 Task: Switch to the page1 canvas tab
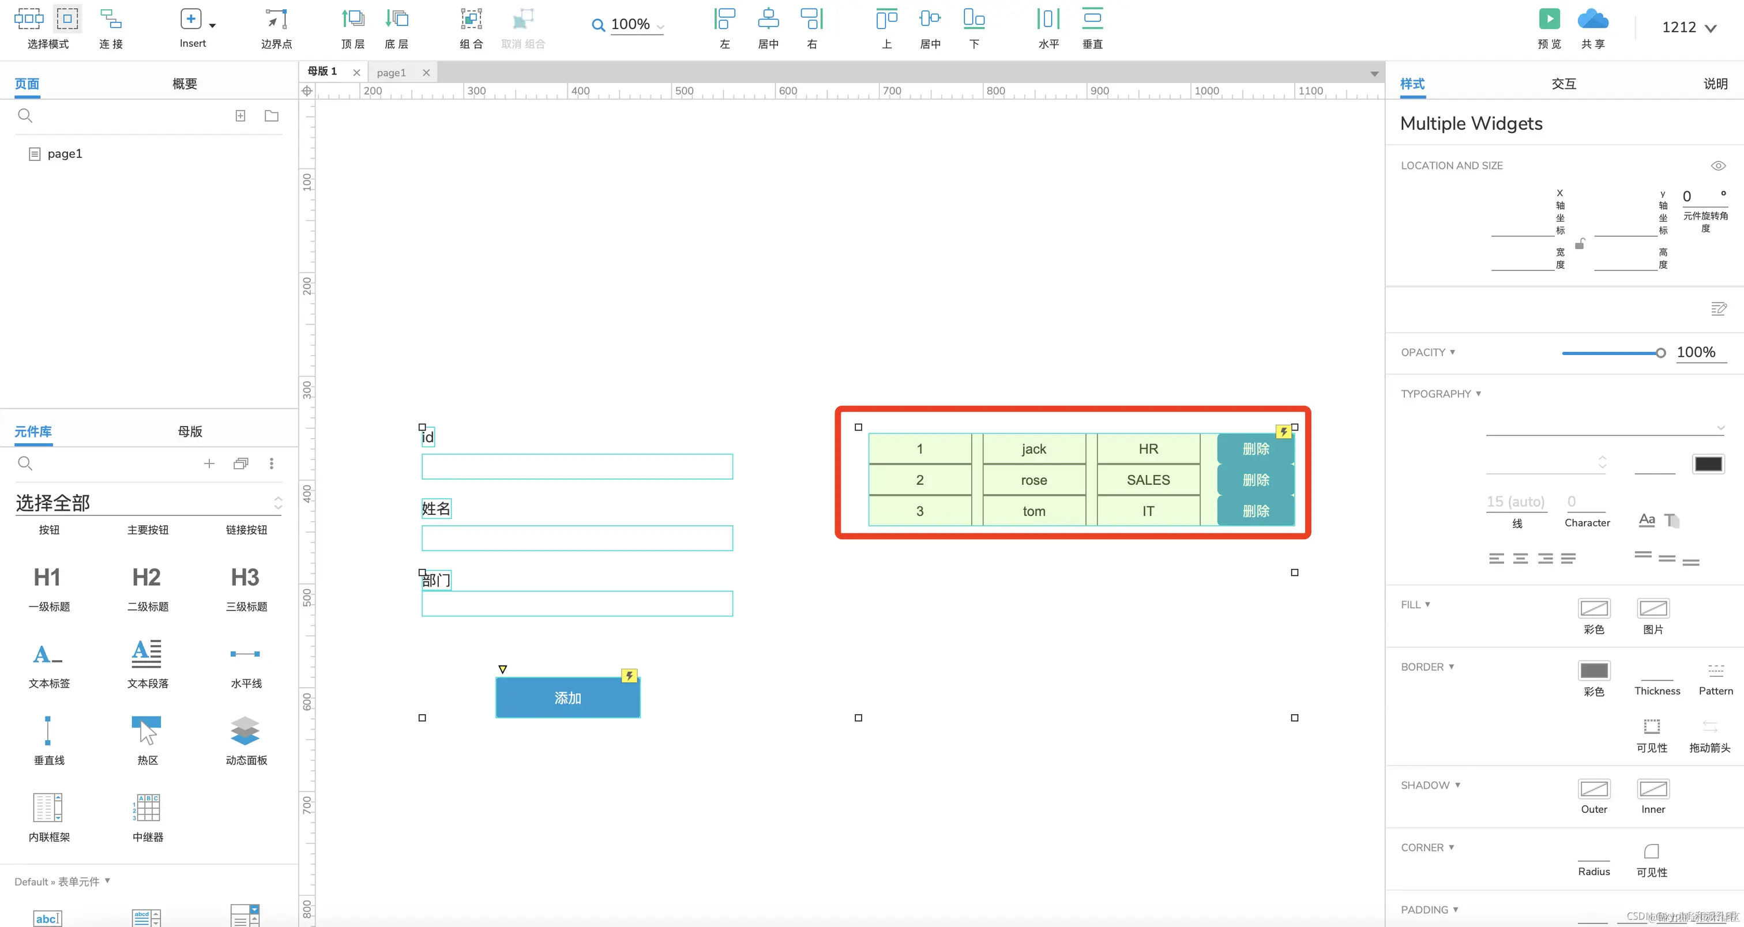click(392, 73)
